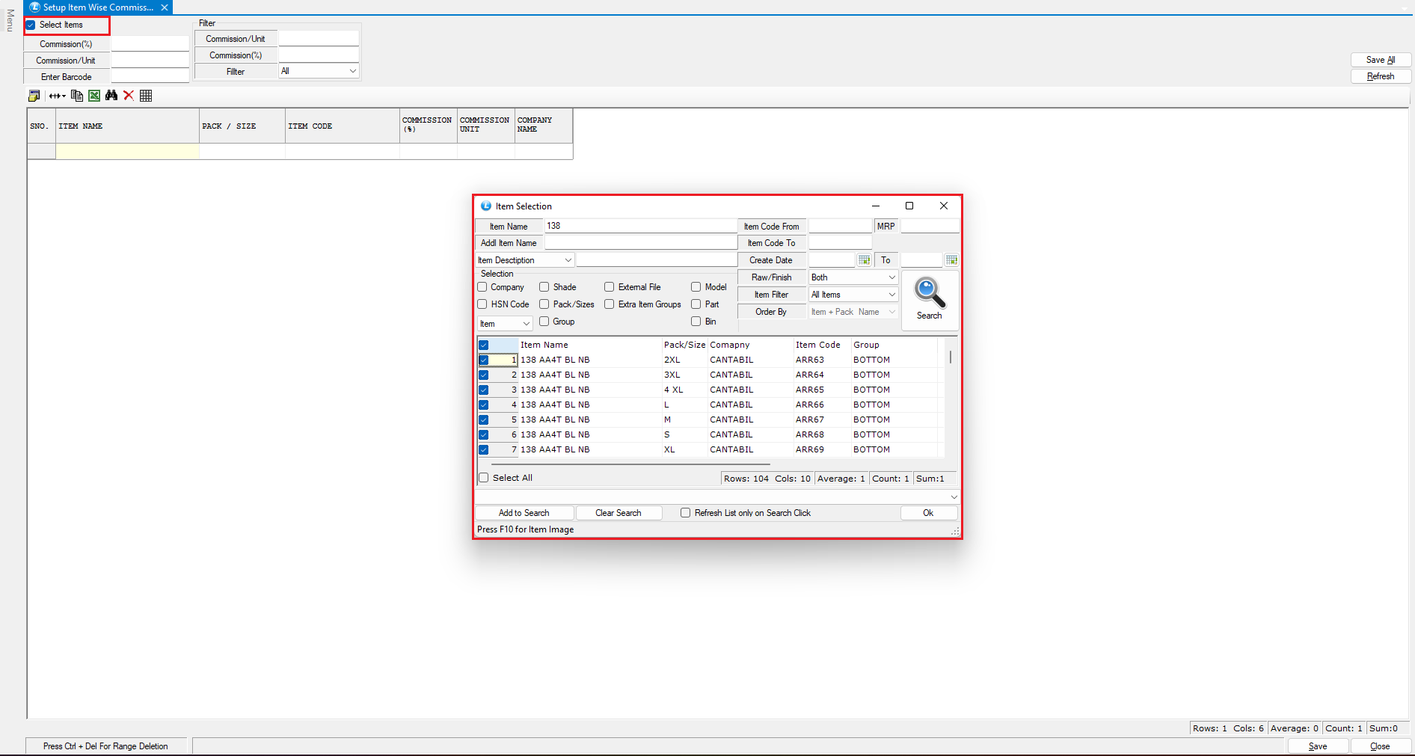Click the binoculars find icon in toolbar
1415x756 pixels.
[x=111, y=96]
